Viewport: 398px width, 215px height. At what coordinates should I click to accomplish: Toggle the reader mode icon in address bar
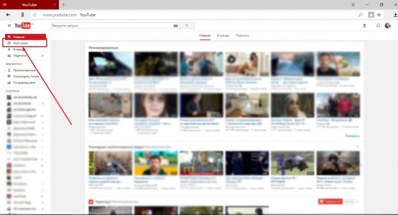pos(371,15)
